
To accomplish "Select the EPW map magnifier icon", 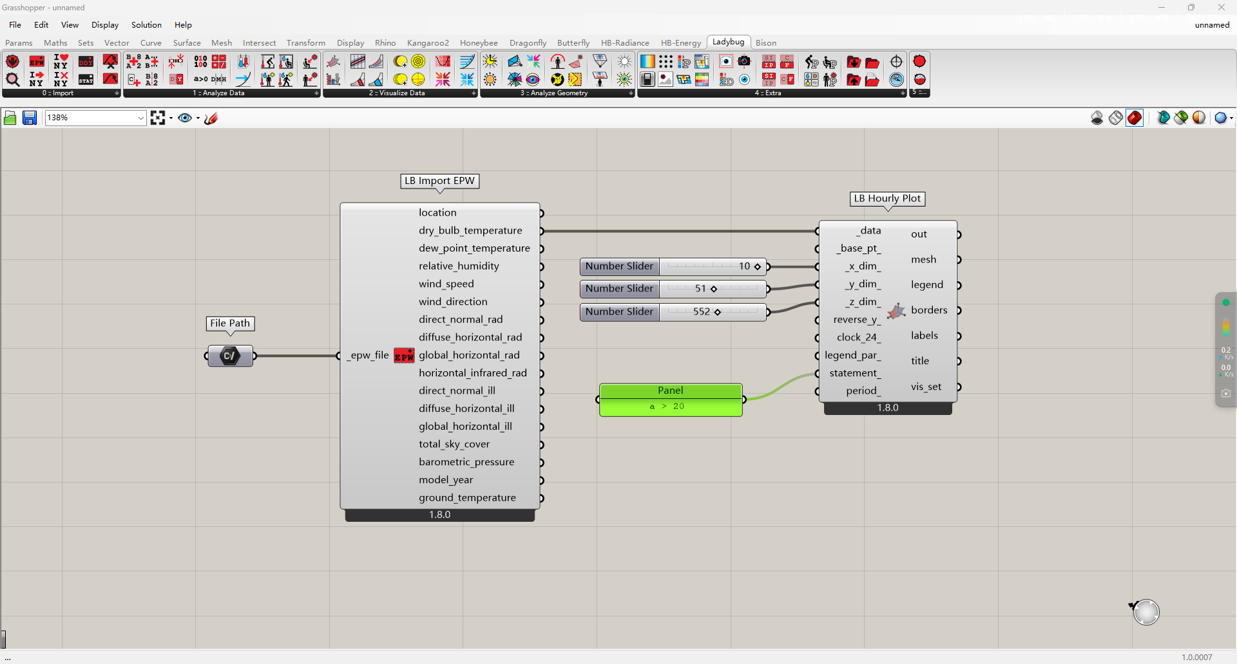I will [12, 79].
